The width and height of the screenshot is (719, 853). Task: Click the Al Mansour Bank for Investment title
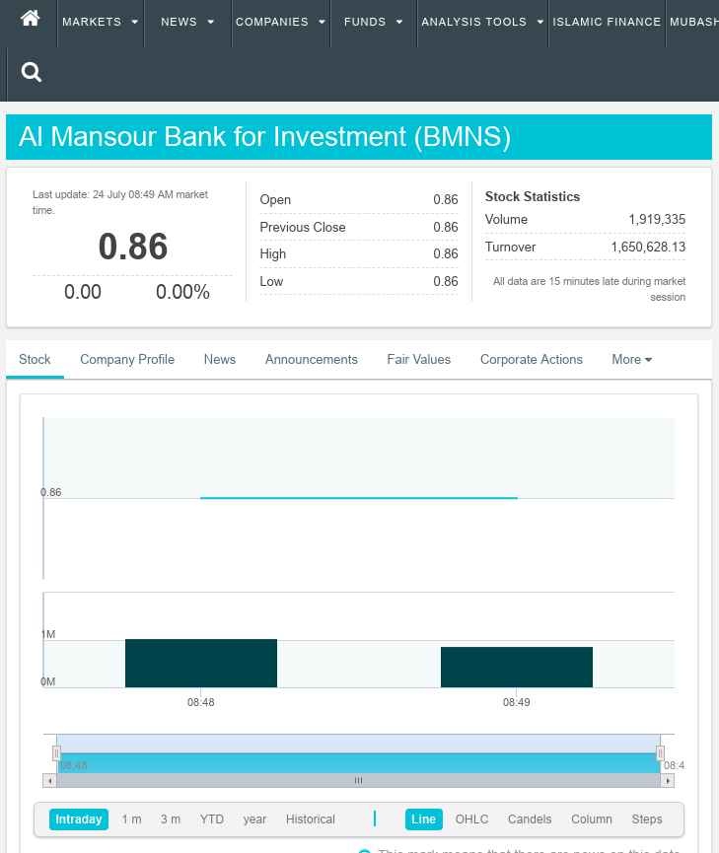[x=265, y=136]
